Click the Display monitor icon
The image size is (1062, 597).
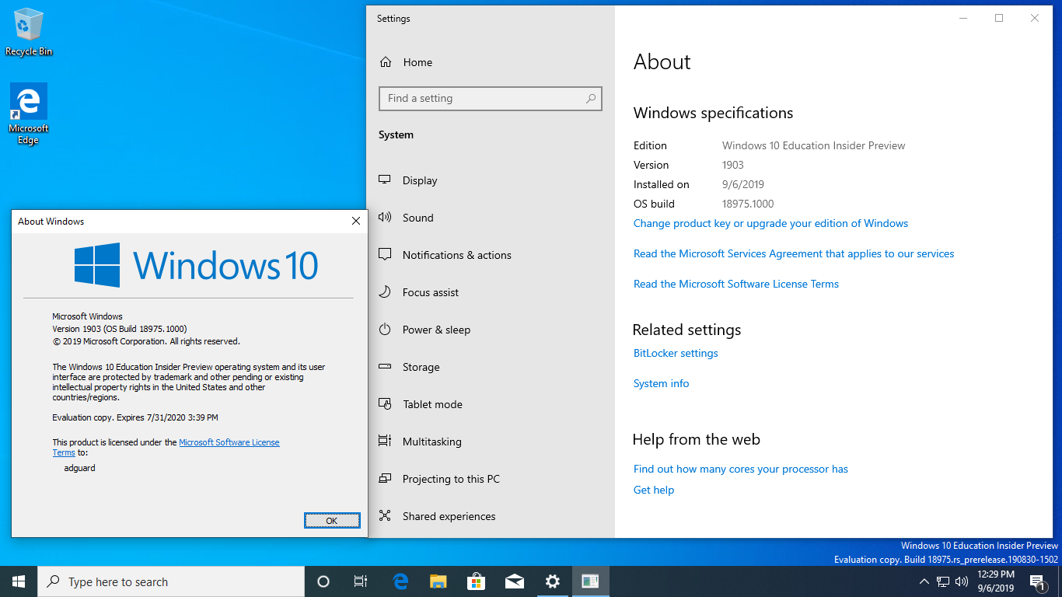click(385, 180)
